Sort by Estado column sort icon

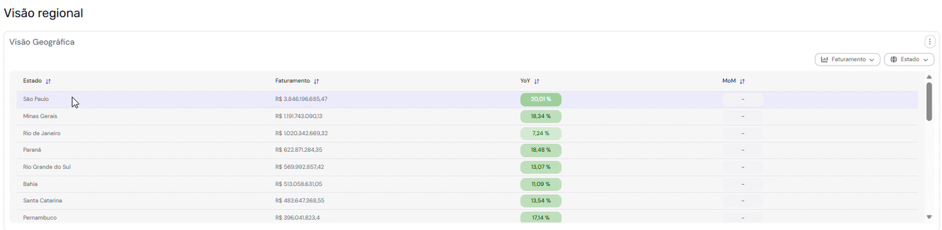(x=48, y=81)
